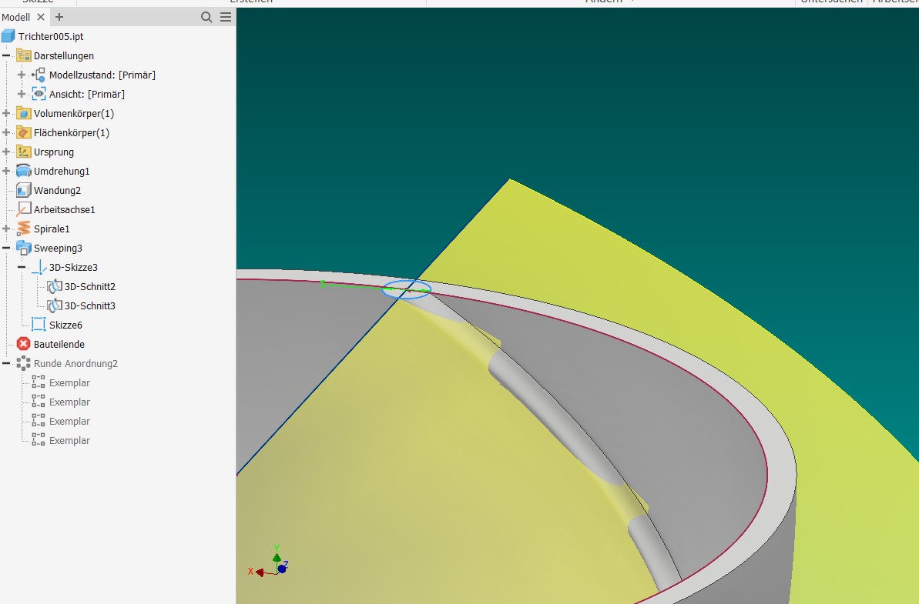Collapse the Runde Anordnung2 node
The height and width of the screenshot is (604, 919).
tap(6, 363)
